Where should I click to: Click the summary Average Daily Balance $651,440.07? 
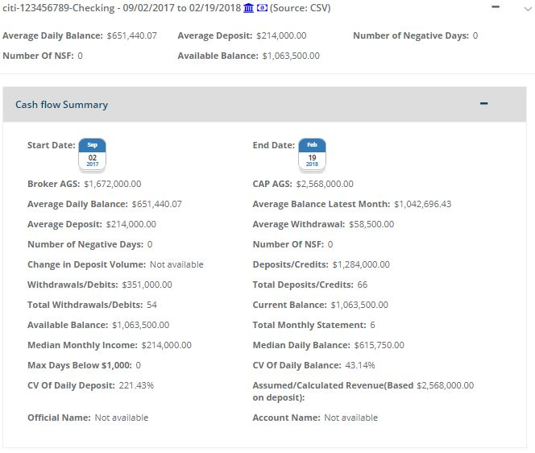click(x=157, y=204)
